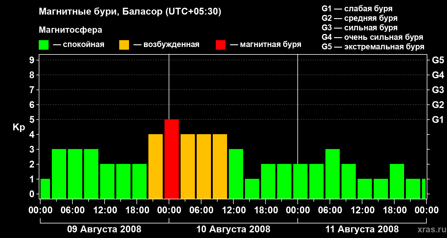Click the yellow 'возбужденная' legend swatch

tap(124, 45)
